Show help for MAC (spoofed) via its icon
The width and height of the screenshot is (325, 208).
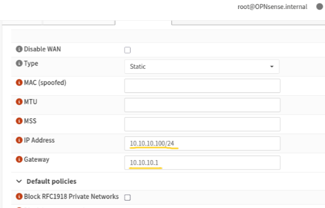click(x=19, y=82)
